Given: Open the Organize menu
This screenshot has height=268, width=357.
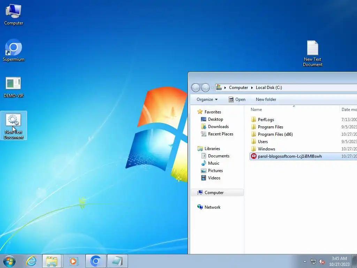Looking at the screenshot, I should [x=207, y=99].
